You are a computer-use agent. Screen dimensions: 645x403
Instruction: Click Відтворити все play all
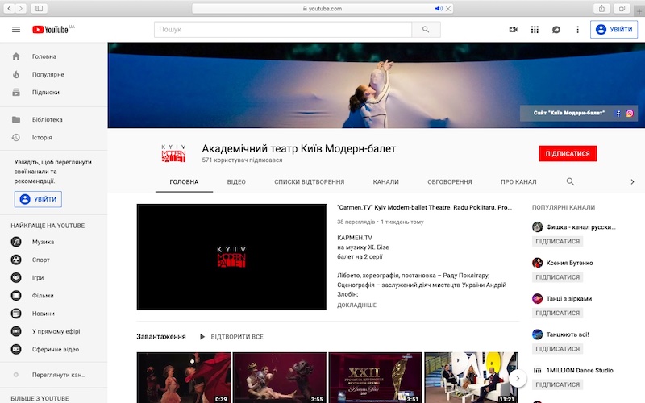pyautogui.click(x=231, y=337)
